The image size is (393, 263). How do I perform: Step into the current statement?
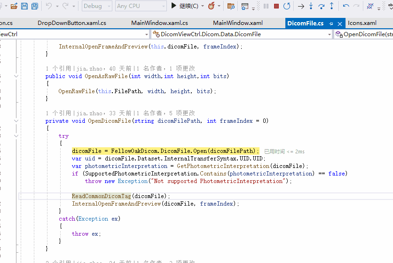(311, 6)
